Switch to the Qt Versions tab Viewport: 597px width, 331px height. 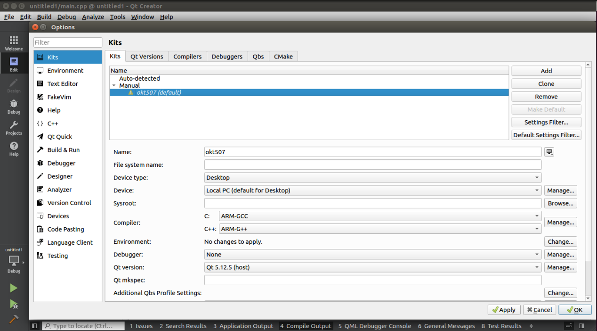pyautogui.click(x=146, y=57)
